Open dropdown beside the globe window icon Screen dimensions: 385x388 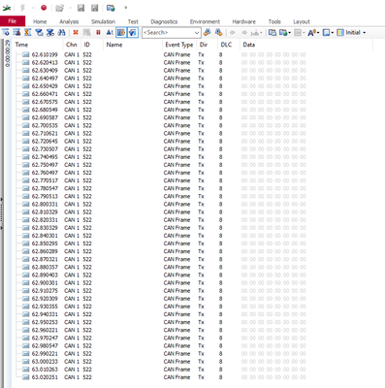(x=289, y=32)
